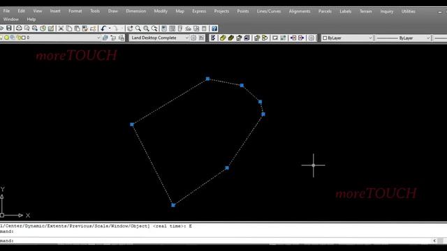Open the Help menu
This screenshot has height=251, width=447.
click(31, 20)
